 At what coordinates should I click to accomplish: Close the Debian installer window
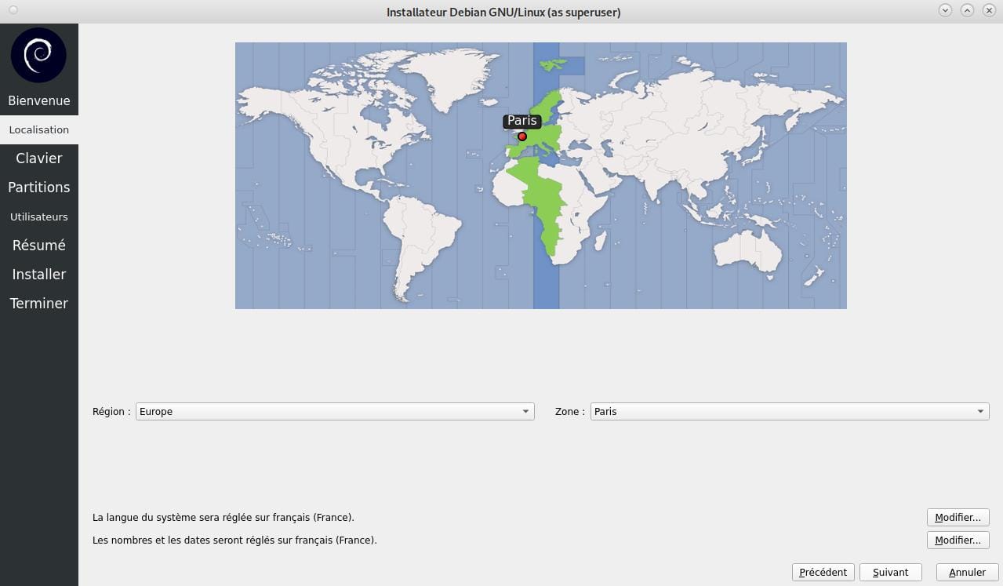pos(989,10)
